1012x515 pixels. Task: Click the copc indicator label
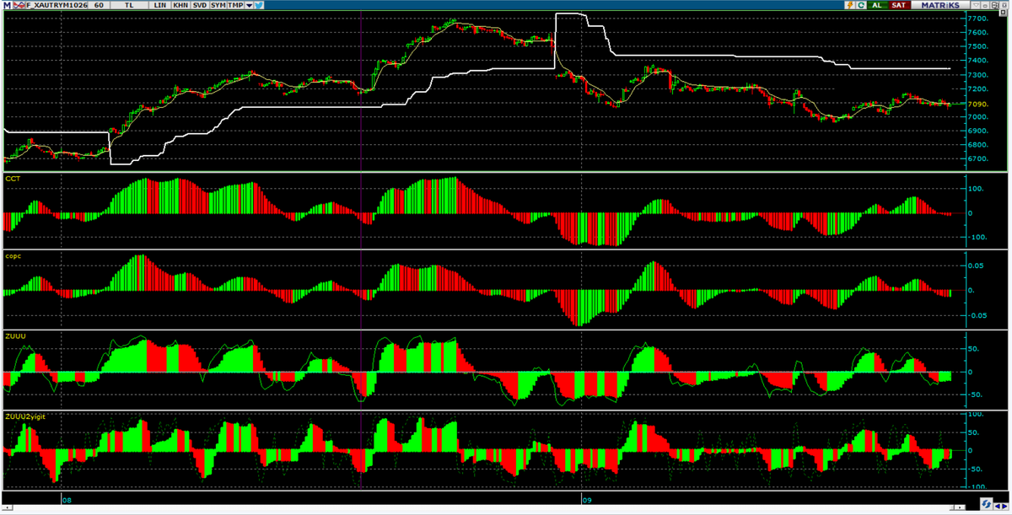coord(14,255)
